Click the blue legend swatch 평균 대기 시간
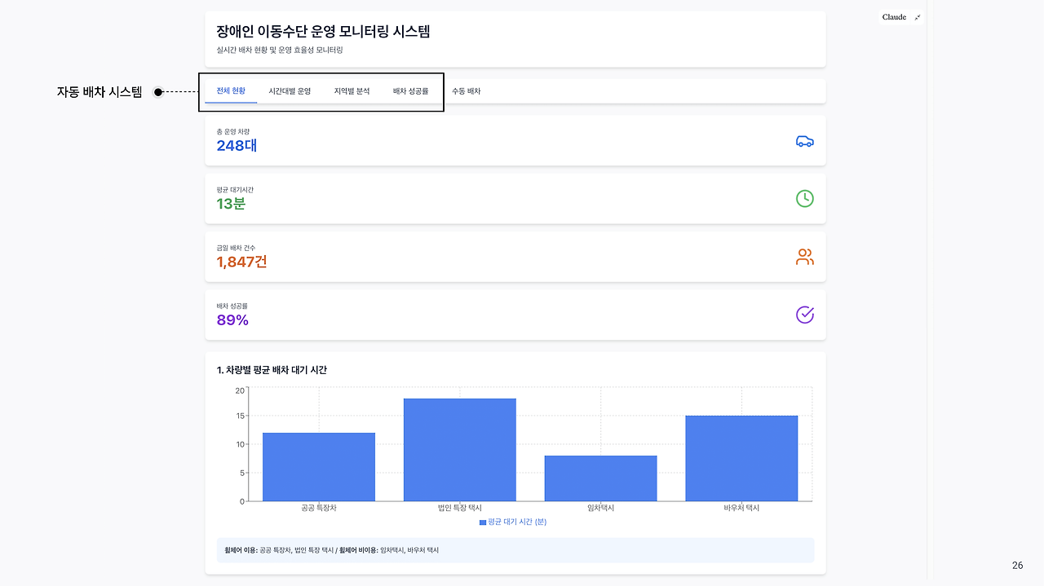 pyautogui.click(x=483, y=522)
